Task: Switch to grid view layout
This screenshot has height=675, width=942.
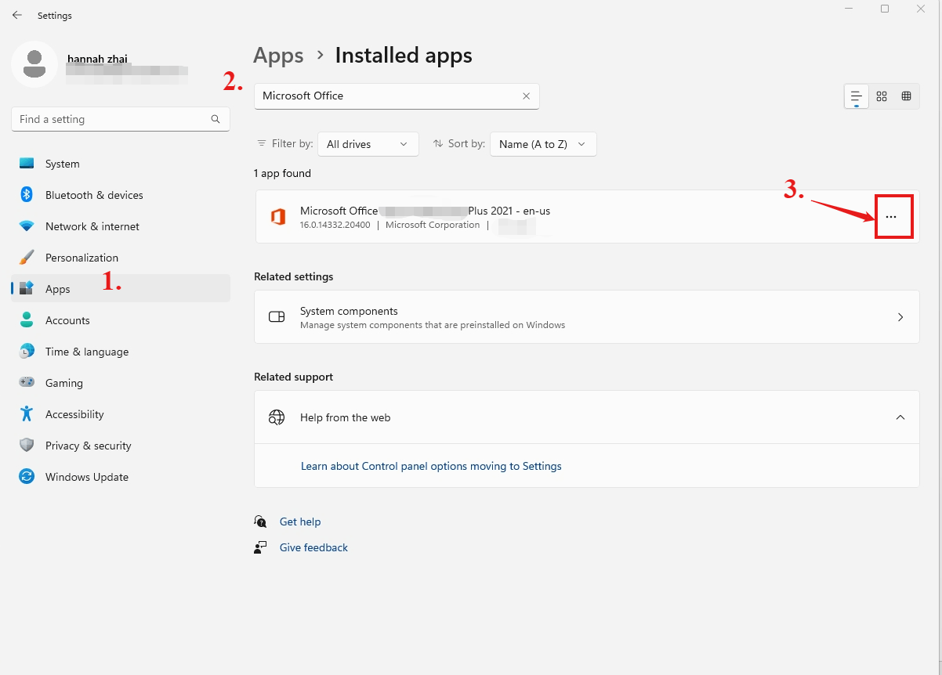Action: 882,96
